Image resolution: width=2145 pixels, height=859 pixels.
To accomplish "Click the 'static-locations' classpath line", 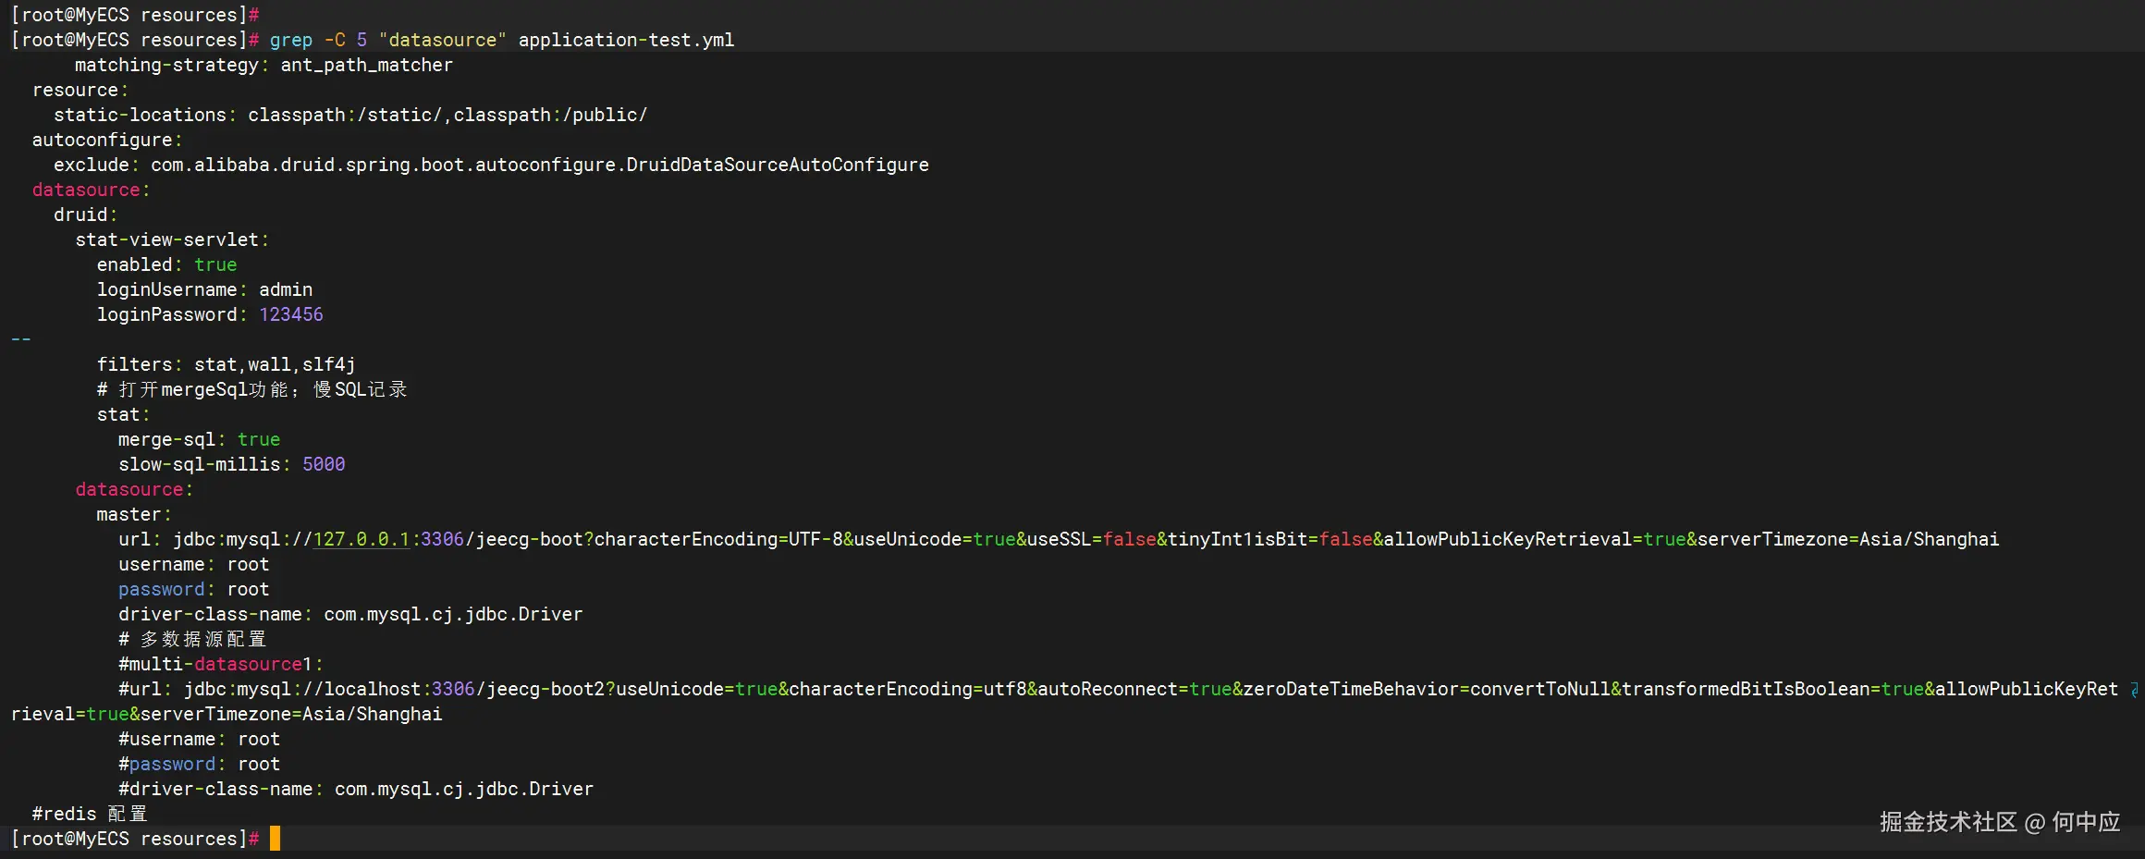I will click(x=350, y=115).
